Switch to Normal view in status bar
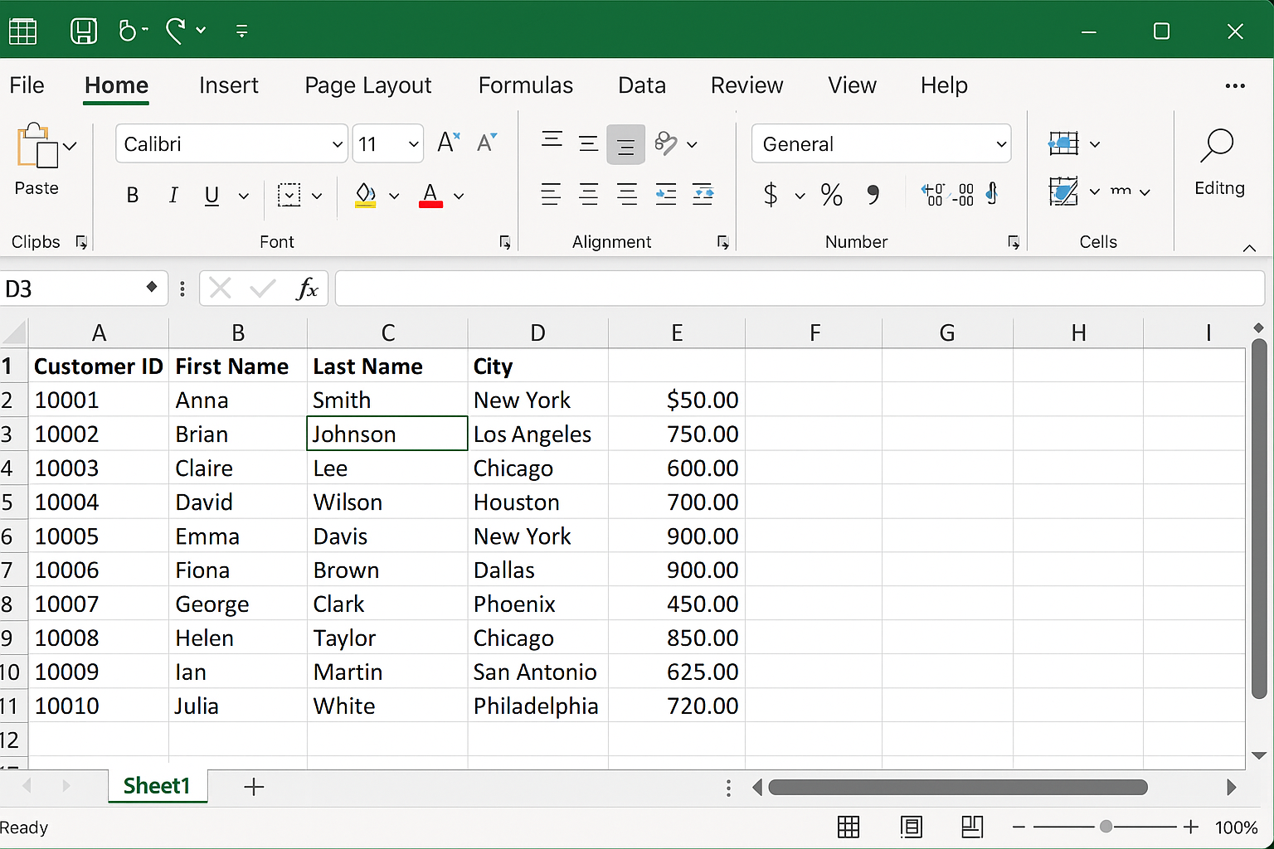1274x849 pixels. pyautogui.click(x=849, y=827)
